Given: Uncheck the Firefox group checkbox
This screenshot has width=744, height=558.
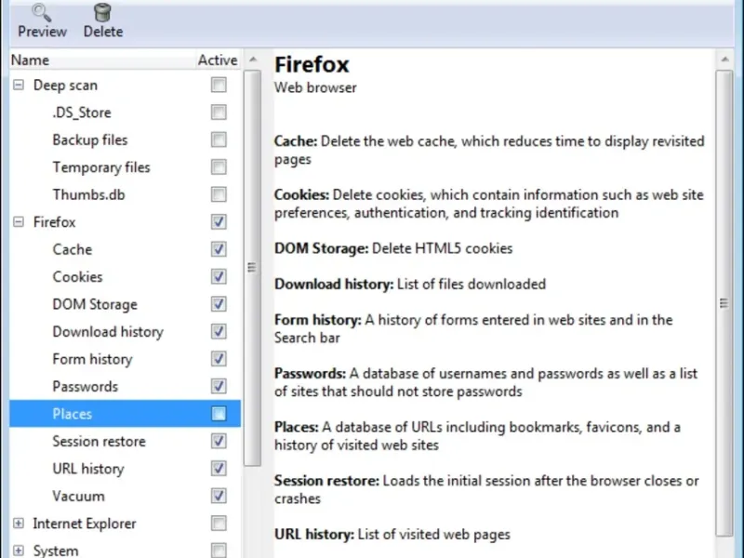Looking at the screenshot, I should pos(219,222).
